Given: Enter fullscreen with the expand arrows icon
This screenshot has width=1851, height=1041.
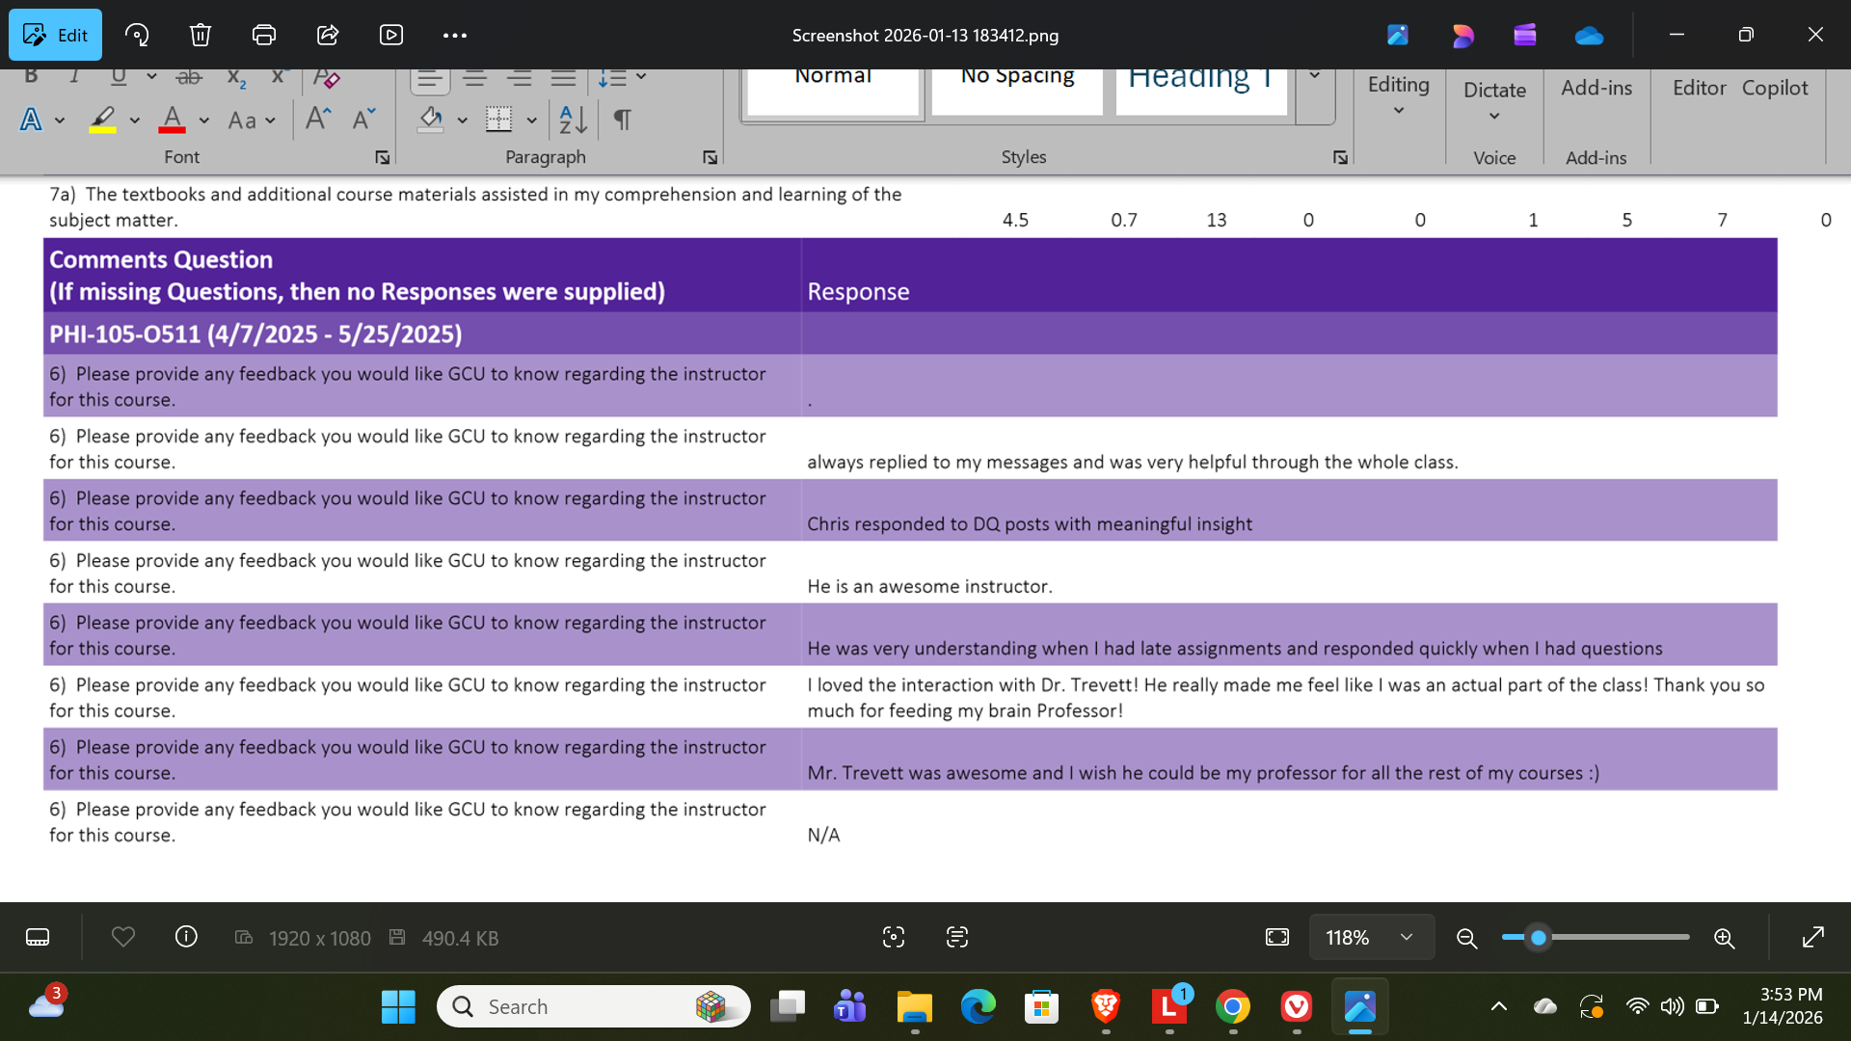Looking at the screenshot, I should pos(1812,937).
